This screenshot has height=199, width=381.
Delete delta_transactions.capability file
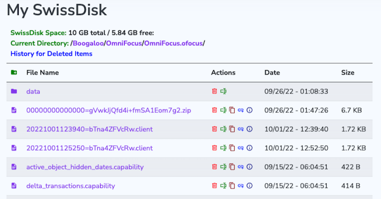pyautogui.click(x=214, y=186)
